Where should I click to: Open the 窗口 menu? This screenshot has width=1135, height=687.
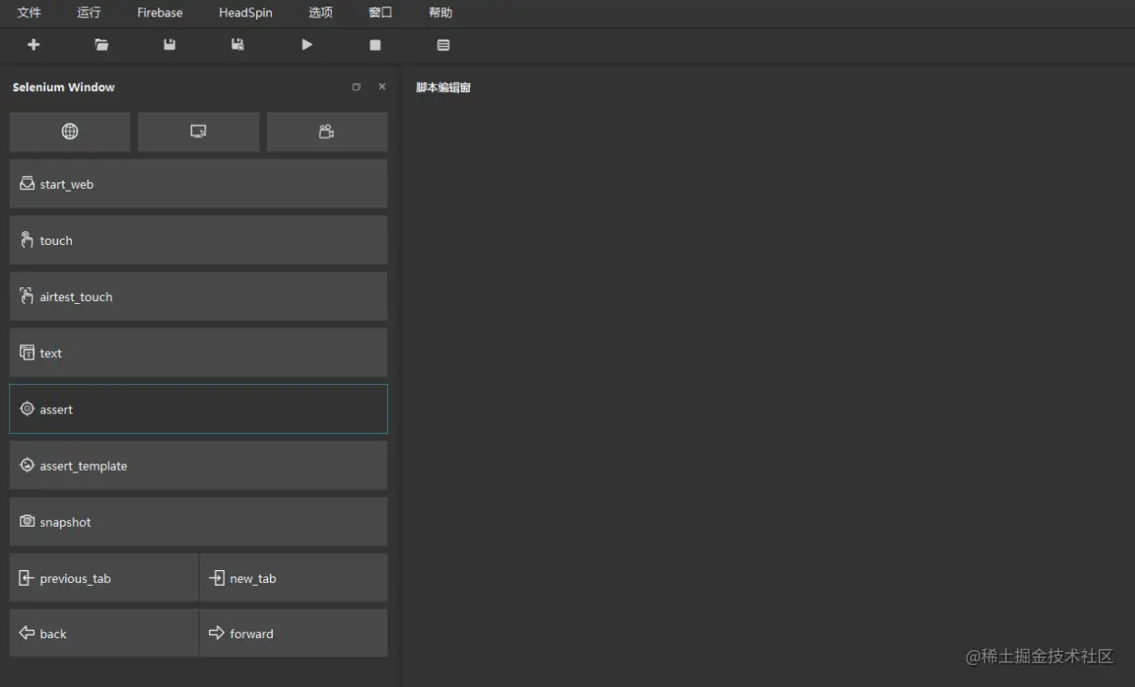(x=380, y=13)
